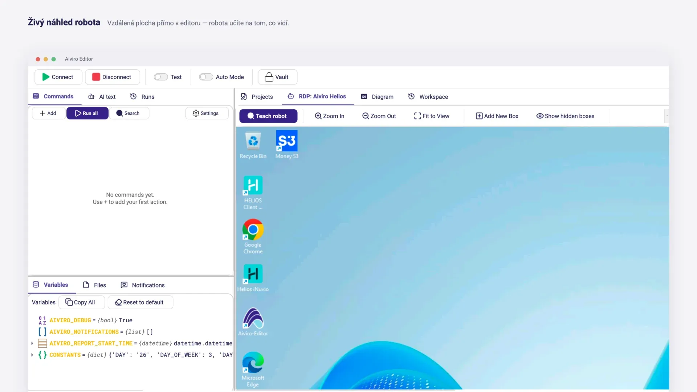Click the datetime icon beside AIVIRO_REPORT_START_TIME
The width and height of the screenshot is (697, 392).
pyautogui.click(x=42, y=343)
